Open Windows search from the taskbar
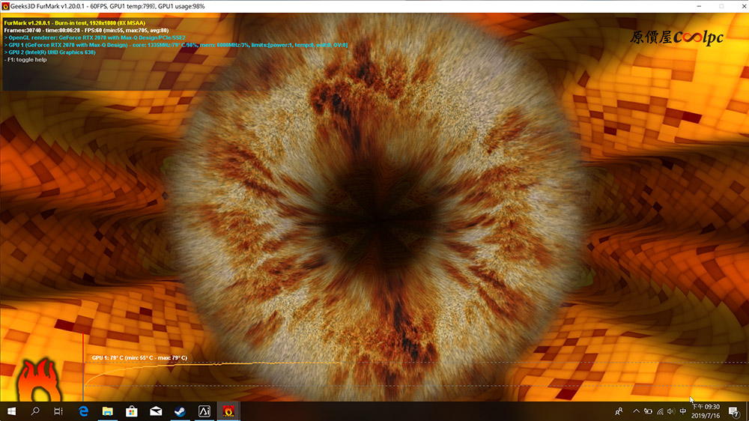This screenshot has width=749, height=421. tap(35, 411)
